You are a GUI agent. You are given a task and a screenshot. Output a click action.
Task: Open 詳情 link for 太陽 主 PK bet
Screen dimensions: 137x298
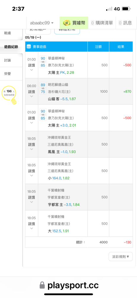pos(32,65)
